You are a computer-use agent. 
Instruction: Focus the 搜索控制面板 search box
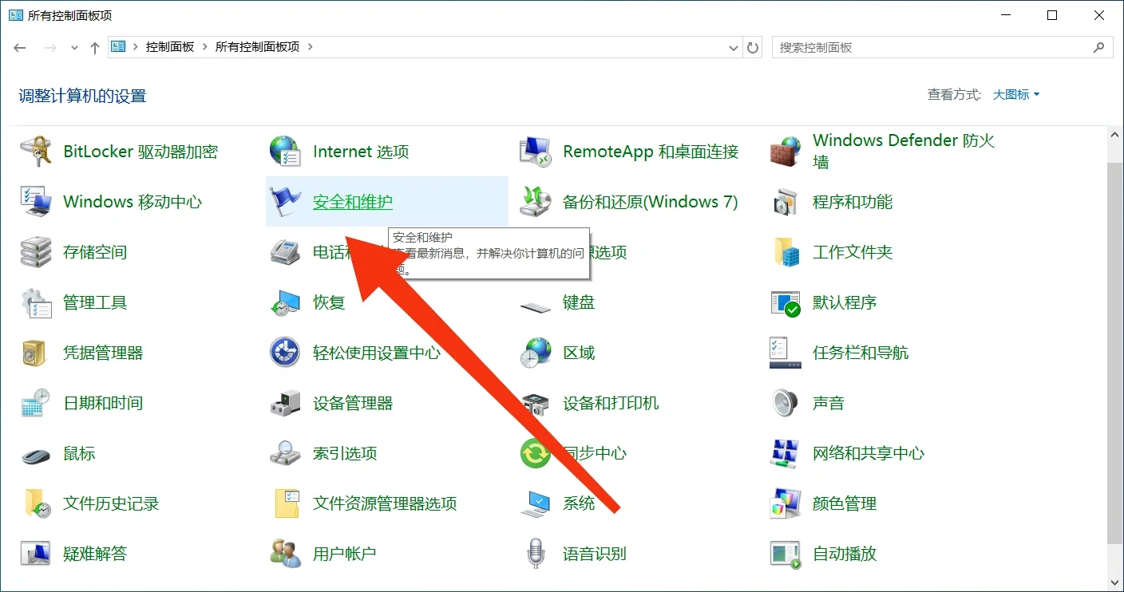(x=943, y=47)
